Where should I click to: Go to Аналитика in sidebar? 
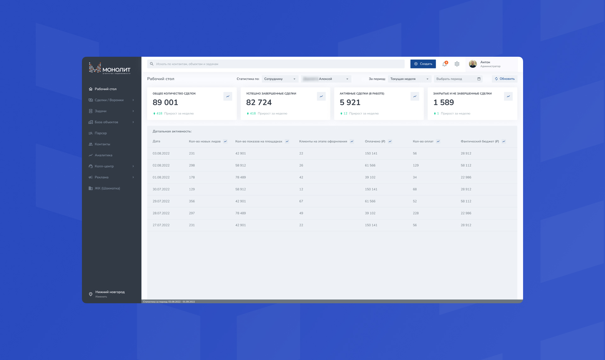point(103,155)
